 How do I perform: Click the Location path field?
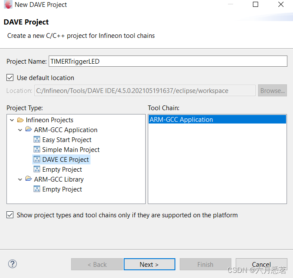[145, 90]
